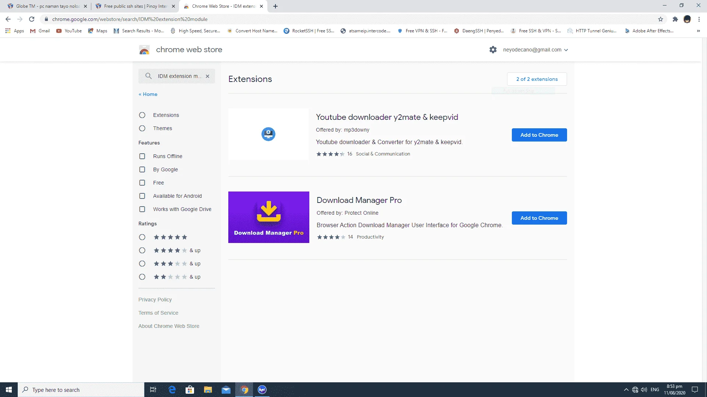Open the YouTube bookmark

click(x=69, y=31)
